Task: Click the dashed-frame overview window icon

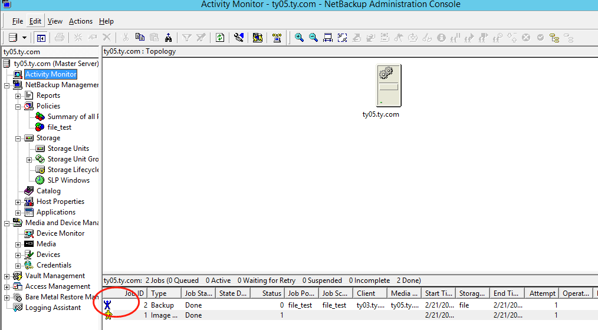Action: pos(342,37)
